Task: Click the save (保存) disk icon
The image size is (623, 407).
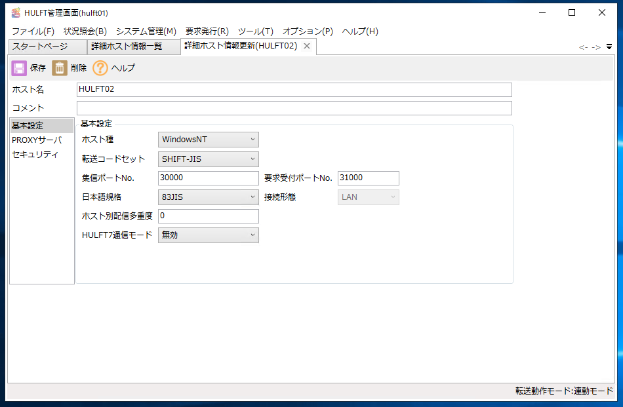Action: coord(18,68)
